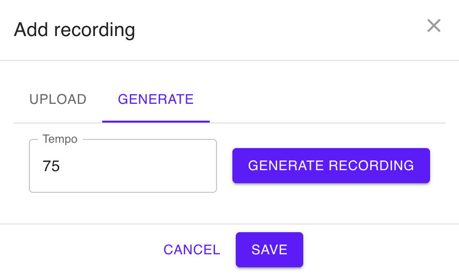The width and height of the screenshot is (459, 274).
Task: Click the Add recording dialog title
Action: click(x=74, y=30)
